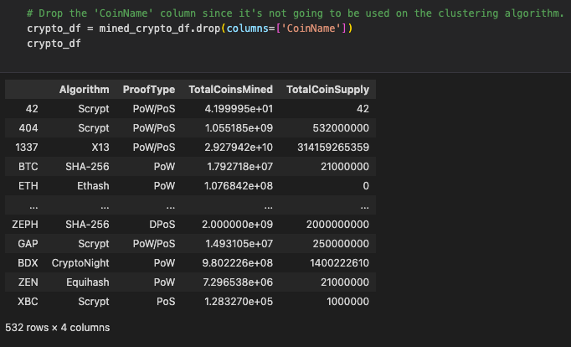
Task: Click the supply value '532000000'
Action: click(x=341, y=128)
